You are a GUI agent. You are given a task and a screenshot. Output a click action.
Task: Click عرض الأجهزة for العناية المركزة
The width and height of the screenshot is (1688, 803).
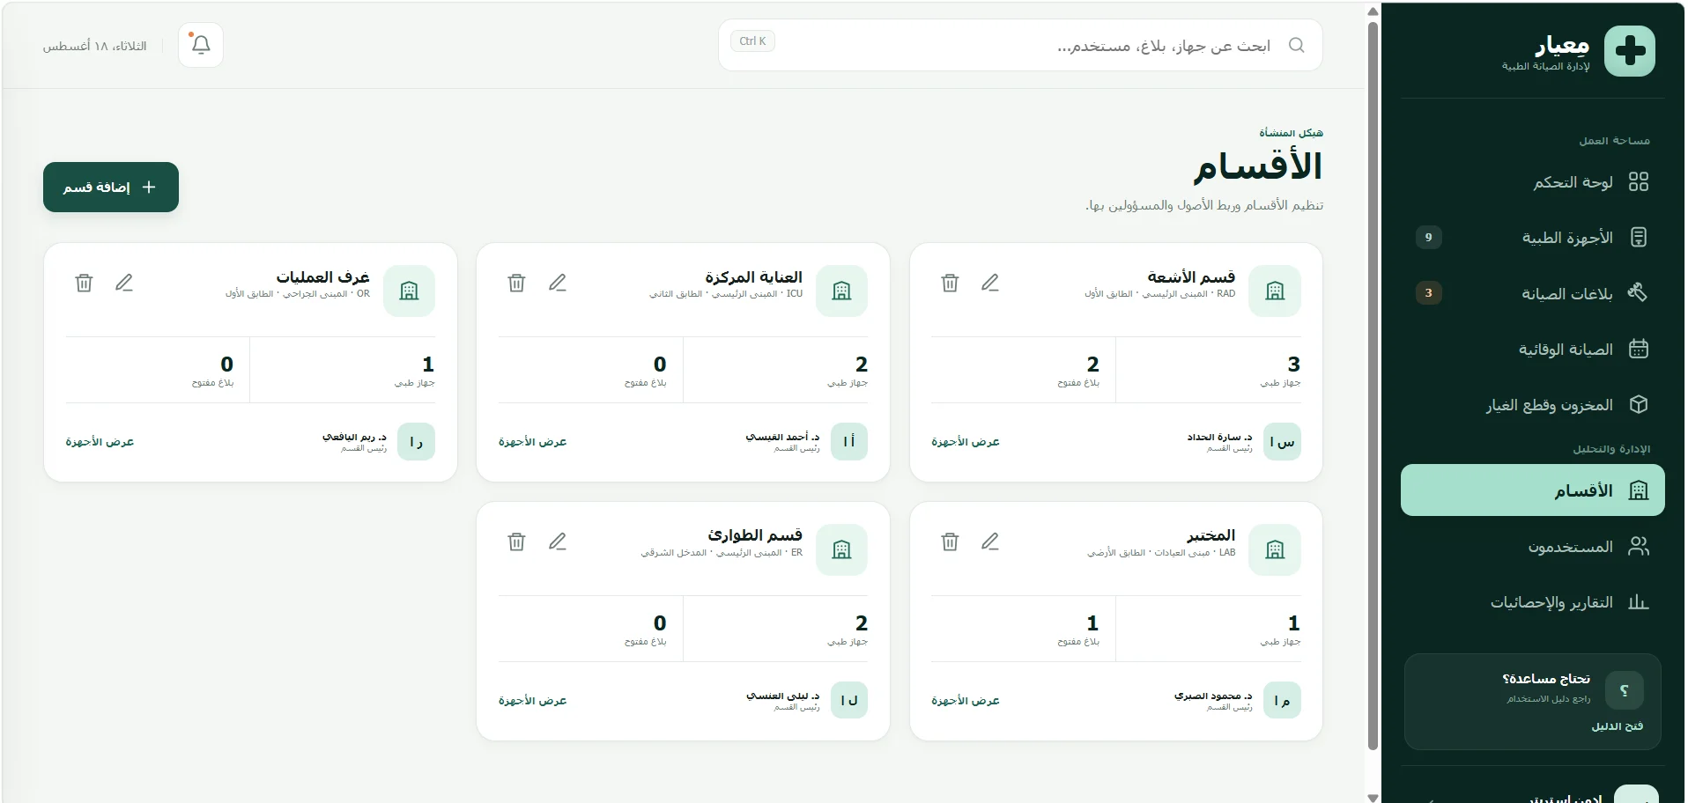[x=532, y=442]
